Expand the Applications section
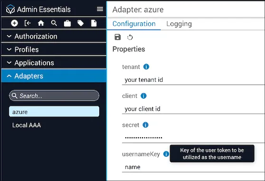The height and width of the screenshot is (181, 265). click(x=54, y=63)
